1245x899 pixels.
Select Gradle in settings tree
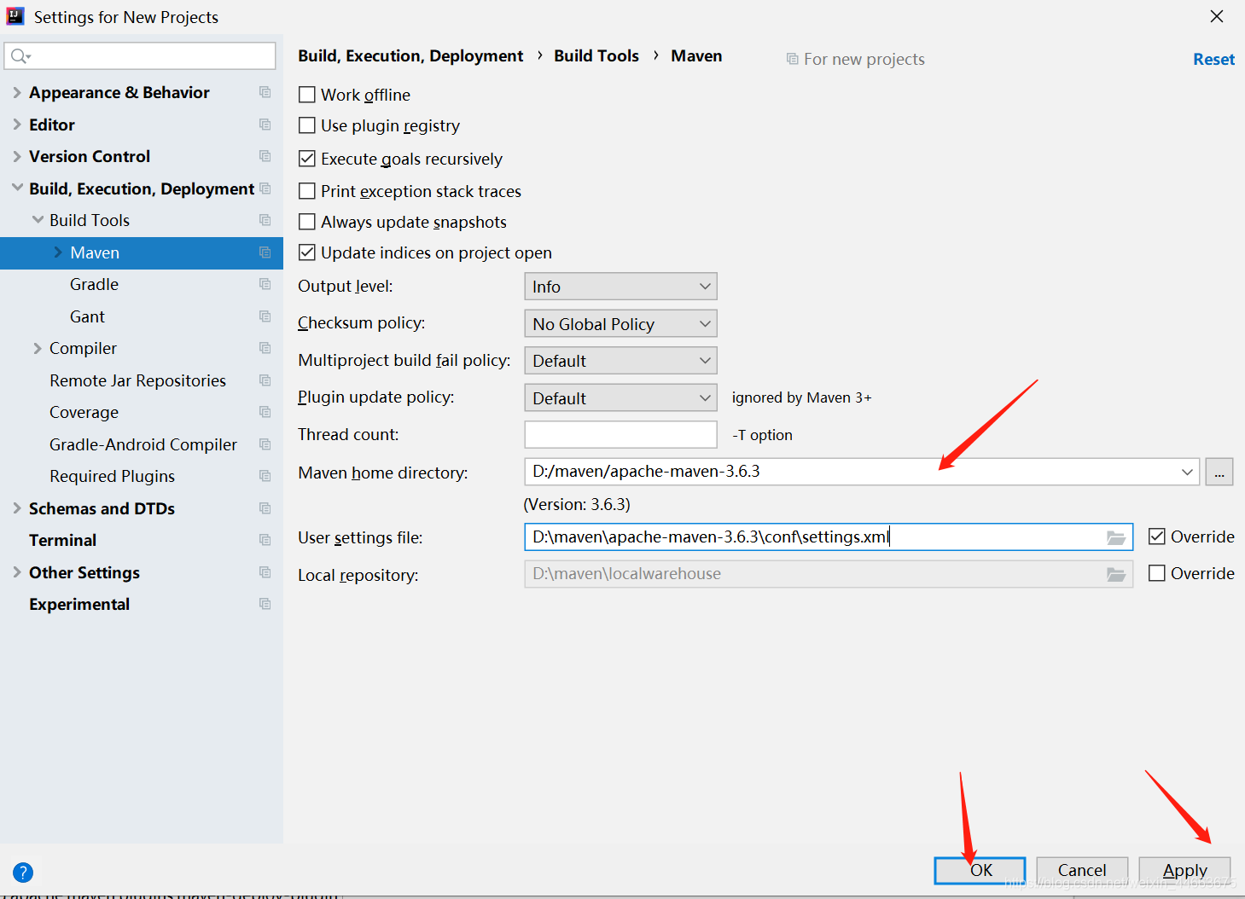click(x=94, y=284)
